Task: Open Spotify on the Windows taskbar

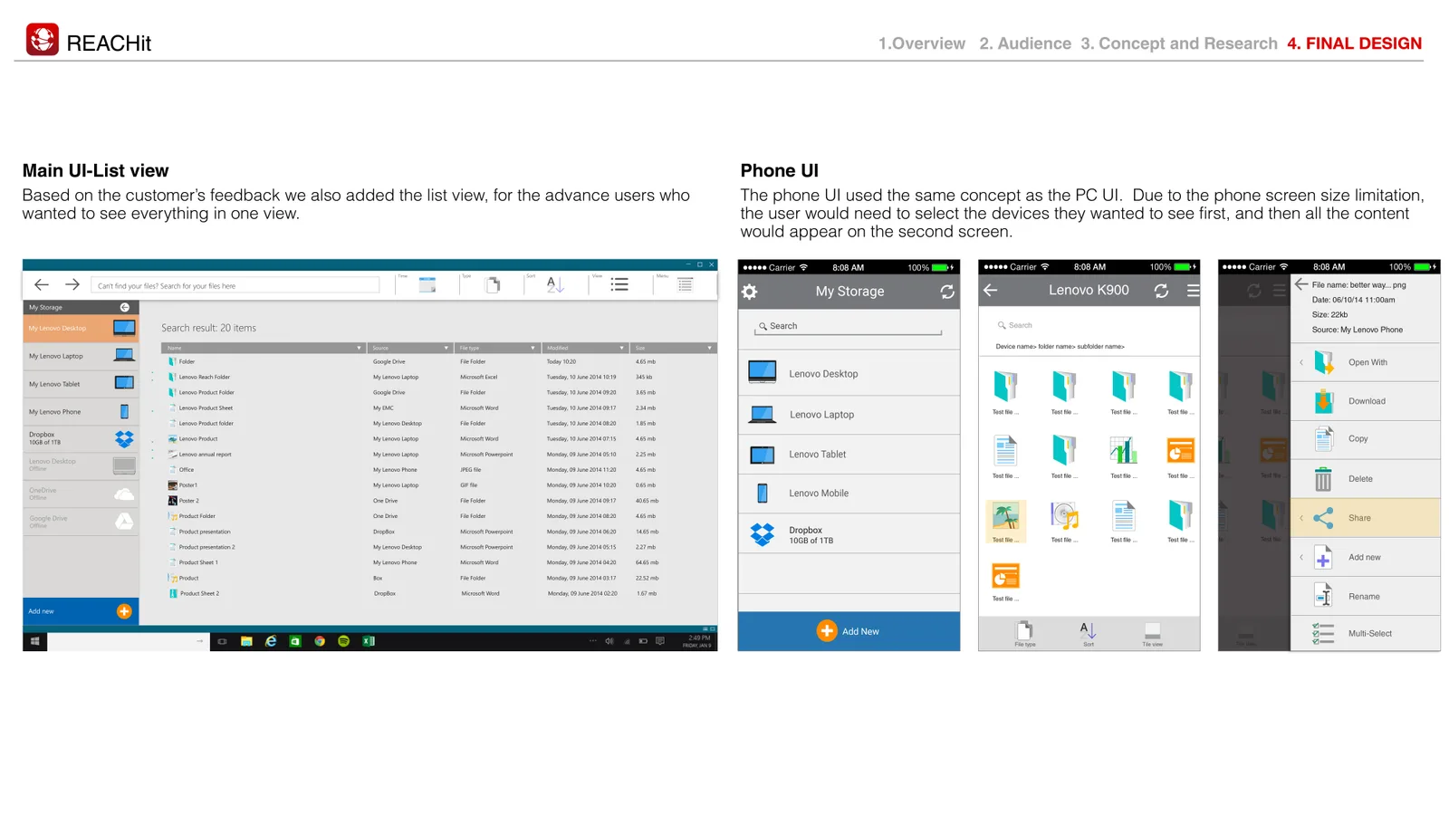Action: (344, 641)
